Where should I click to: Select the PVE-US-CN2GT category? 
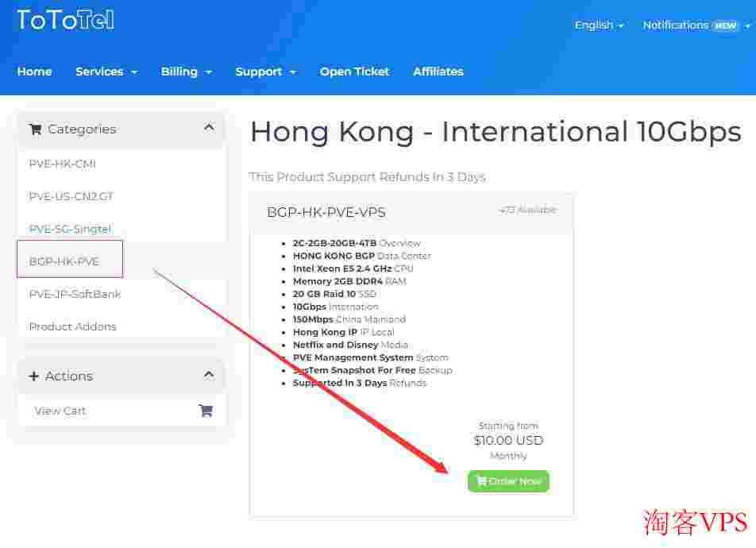pyautogui.click(x=121, y=196)
